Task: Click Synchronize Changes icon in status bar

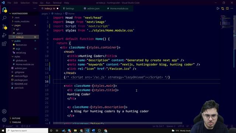Action: 17,126
